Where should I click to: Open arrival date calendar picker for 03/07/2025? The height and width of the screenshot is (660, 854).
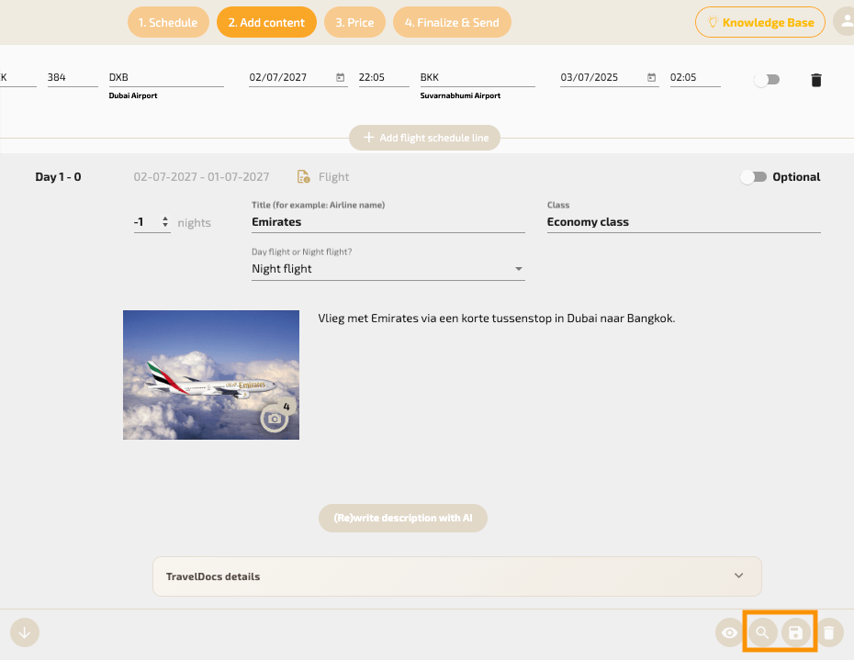(x=652, y=78)
